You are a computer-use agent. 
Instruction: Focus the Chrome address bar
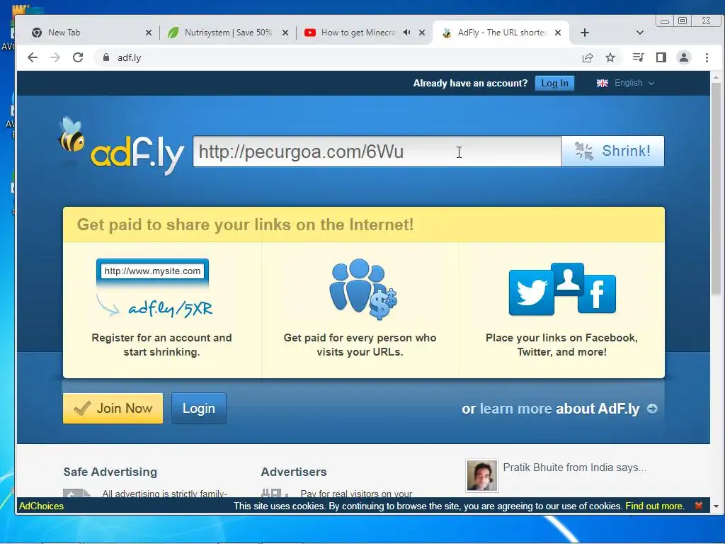point(338,57)
